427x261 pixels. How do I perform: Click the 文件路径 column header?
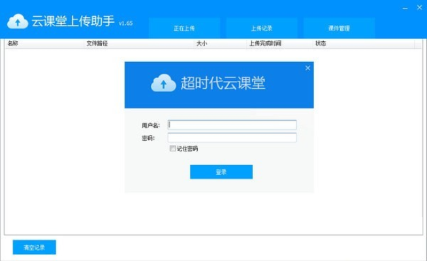click(x=97, y=44)
